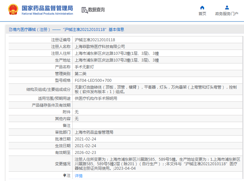This screenshot has width=244, height=181.
Task: Select the 批准日期 value 2021-02-24
Action: (x=86, y=139)
